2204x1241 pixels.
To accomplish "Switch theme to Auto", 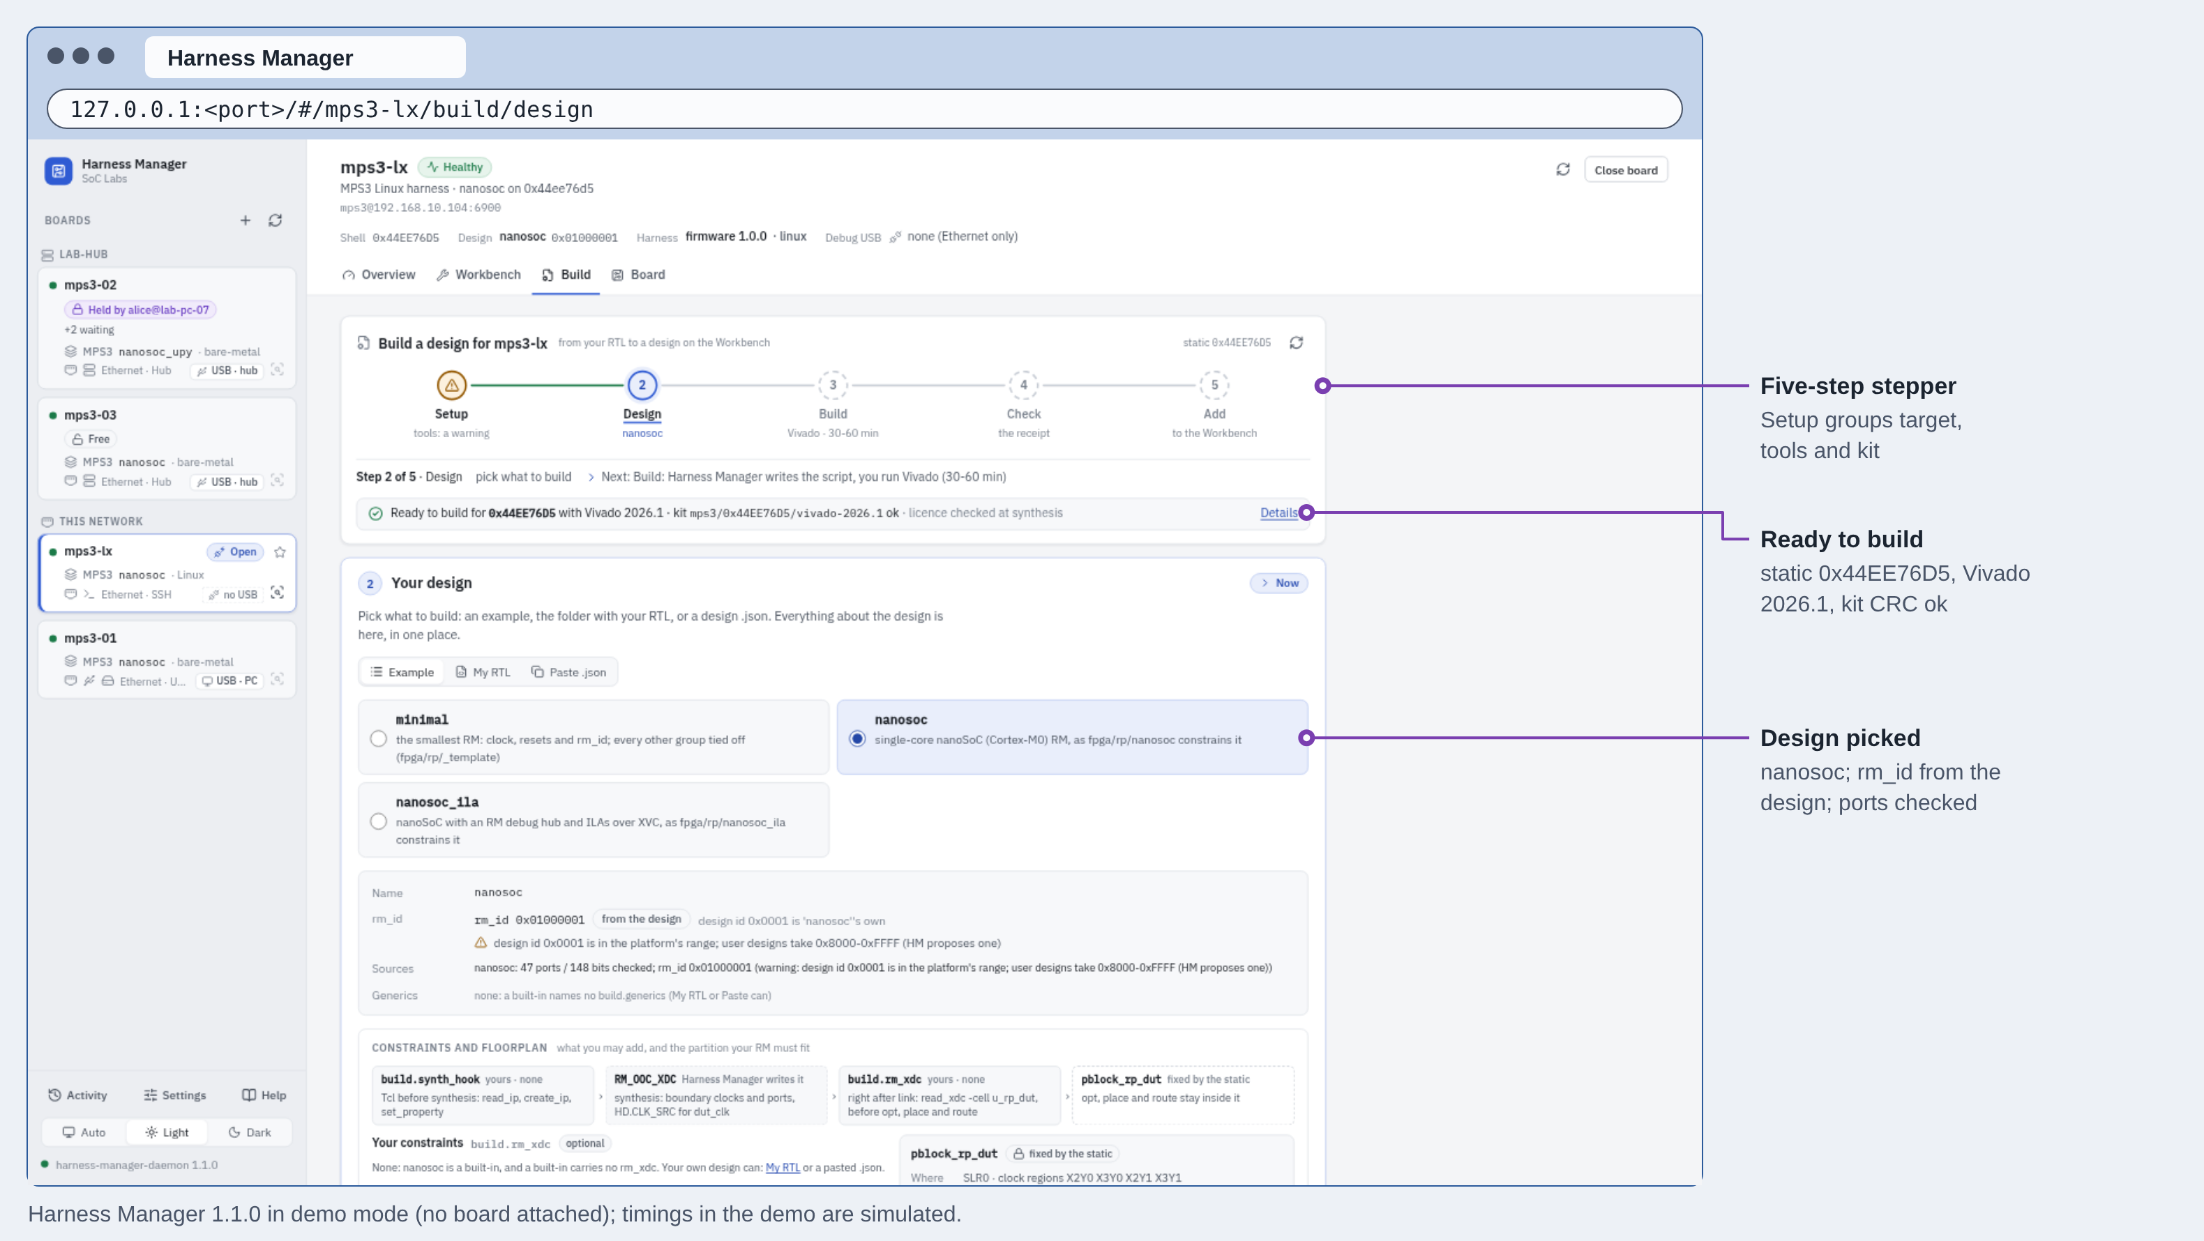I will click(x=84, y=1133).
